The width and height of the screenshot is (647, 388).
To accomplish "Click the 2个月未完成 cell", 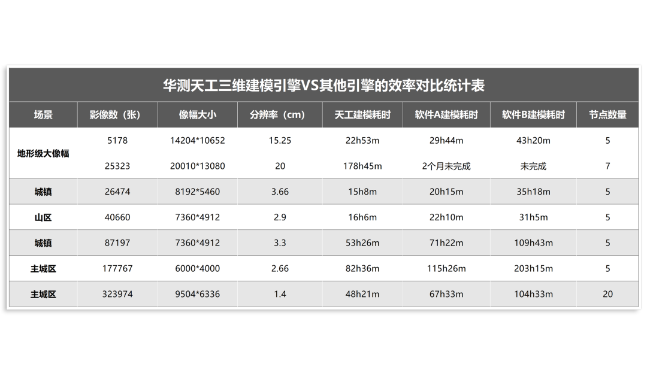I will 446,166.
